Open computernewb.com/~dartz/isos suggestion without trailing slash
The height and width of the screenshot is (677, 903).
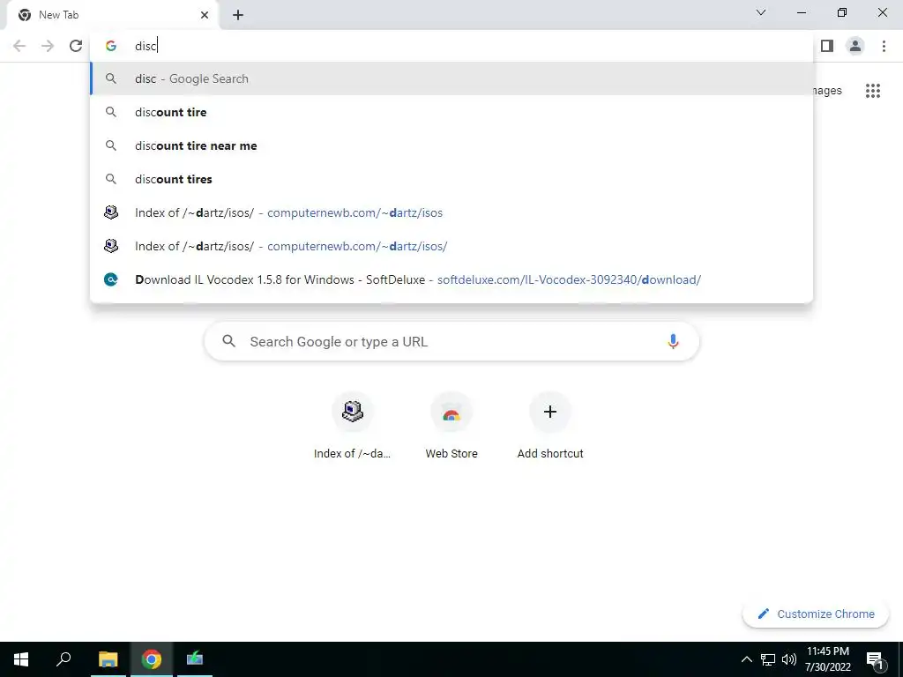[x=451, y=212]
